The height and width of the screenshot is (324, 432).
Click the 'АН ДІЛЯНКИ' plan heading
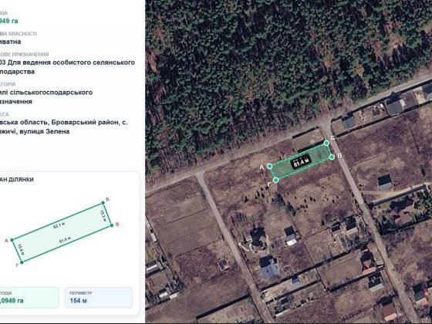(17, 179)
